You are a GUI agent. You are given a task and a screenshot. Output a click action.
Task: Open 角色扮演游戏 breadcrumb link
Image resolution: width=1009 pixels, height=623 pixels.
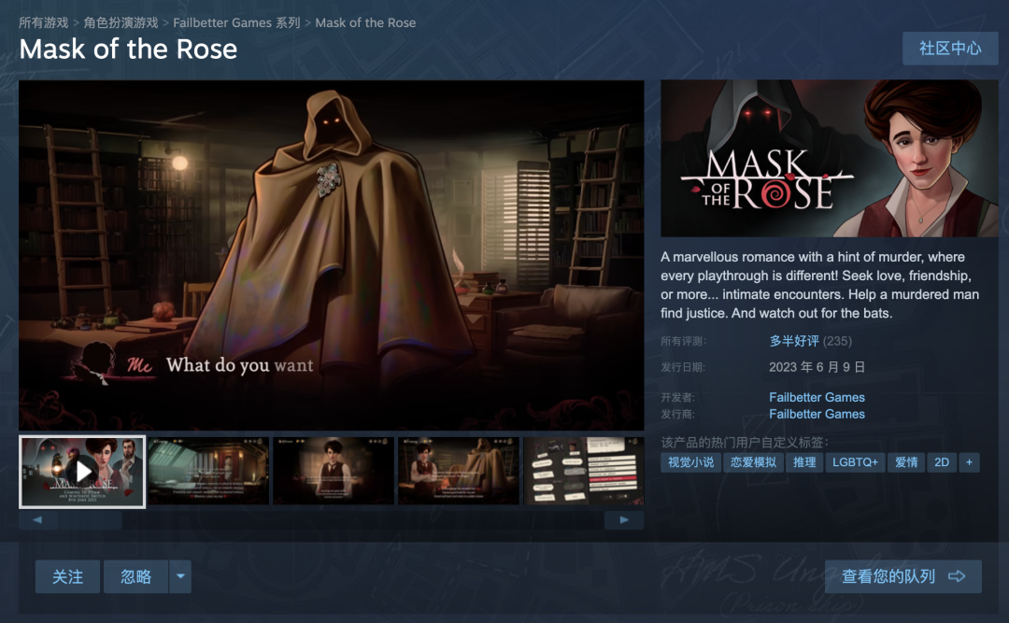click(121, 22)
